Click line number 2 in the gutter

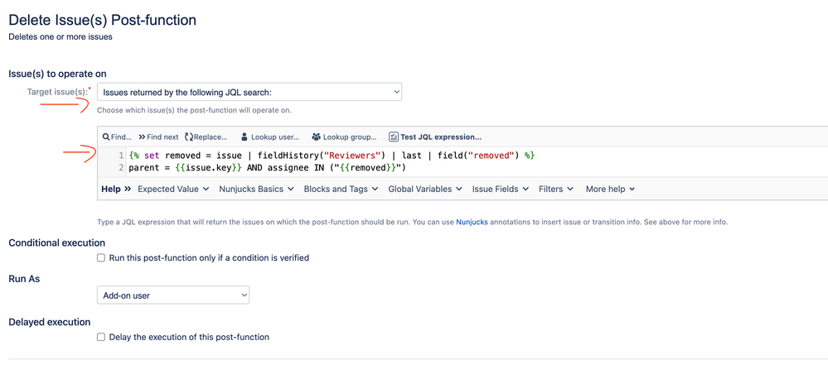[122, 168]
